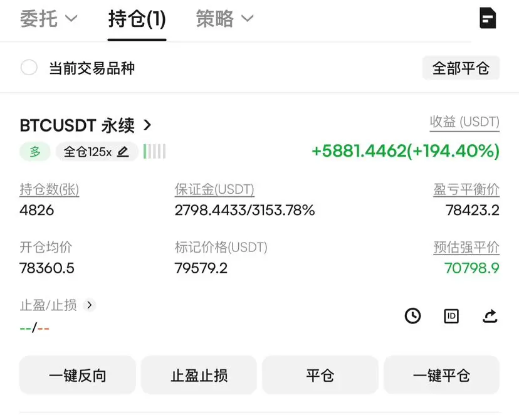The height and width of the screenshot is (415, 519).
Task: Expand the 委托 dropdown
Action: pos(48,18)
